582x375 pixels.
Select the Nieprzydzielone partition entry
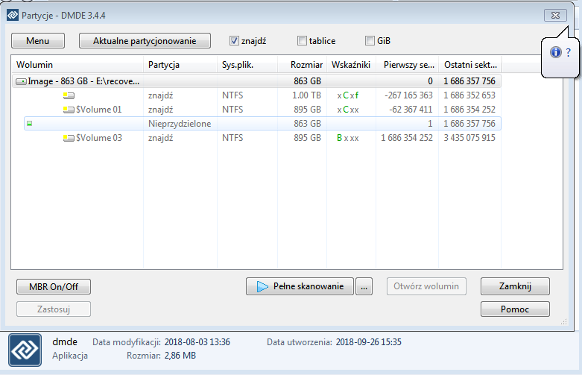(x=262, y=124)
